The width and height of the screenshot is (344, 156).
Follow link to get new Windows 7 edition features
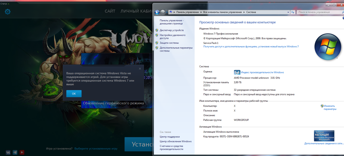click(x=251, y=46)
